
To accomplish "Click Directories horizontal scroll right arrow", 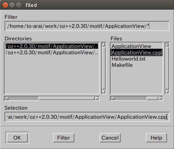I will [x=97, y=99].
